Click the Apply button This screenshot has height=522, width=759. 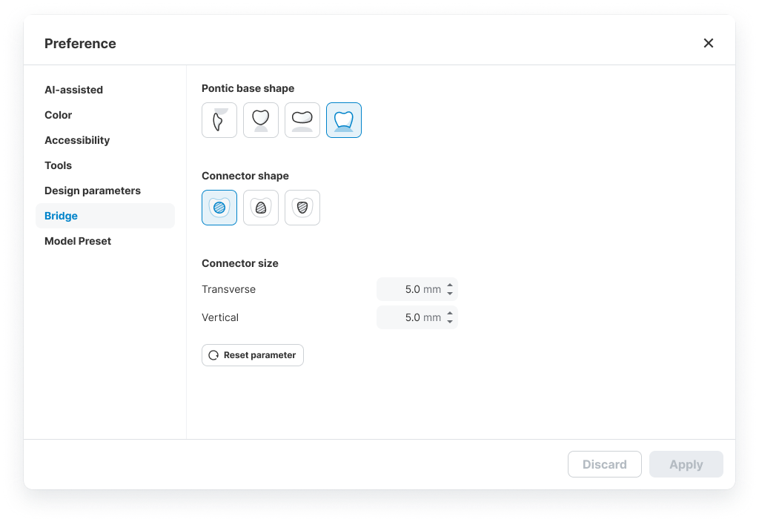686,464
